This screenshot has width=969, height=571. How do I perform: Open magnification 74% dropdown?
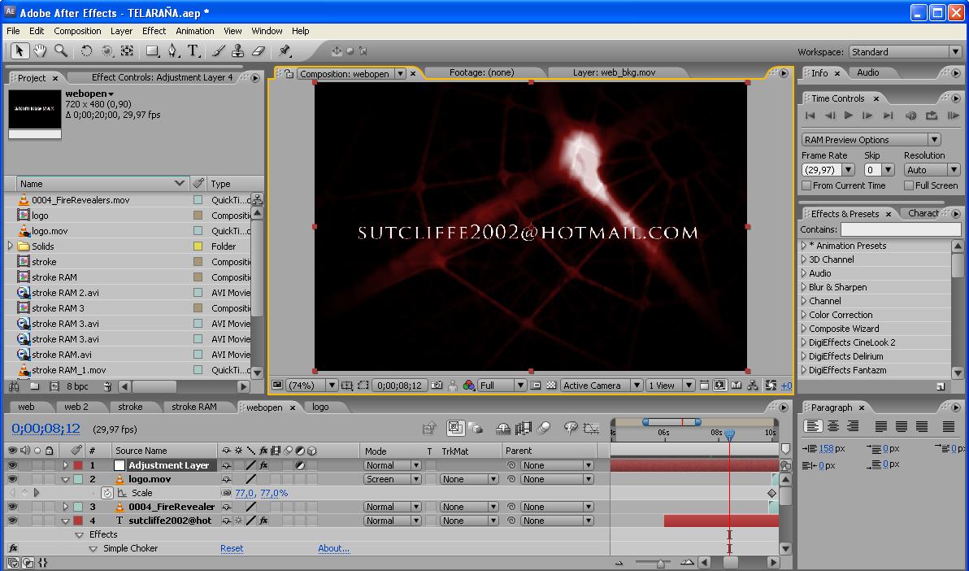(313, 386)
